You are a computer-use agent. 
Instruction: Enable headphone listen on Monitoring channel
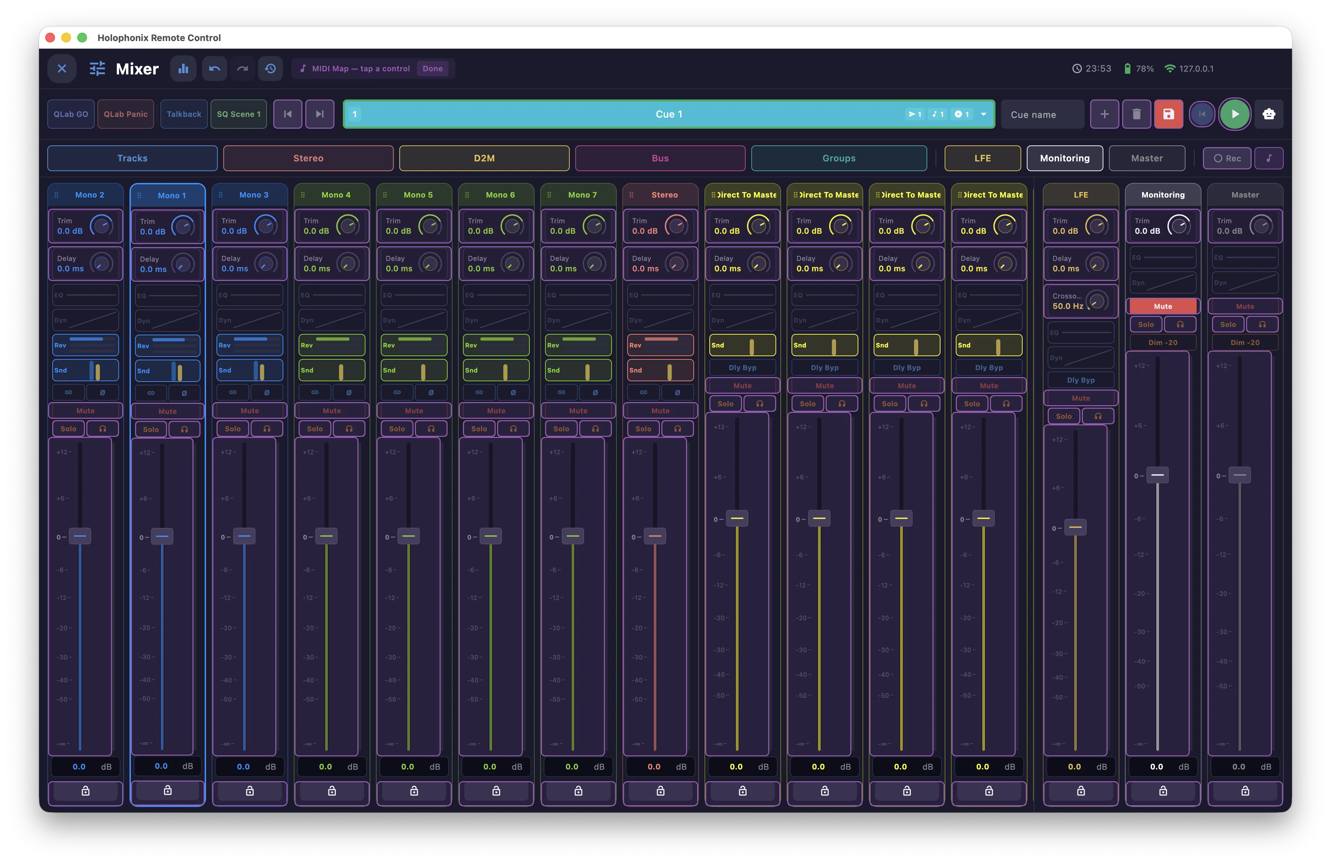1180,324
